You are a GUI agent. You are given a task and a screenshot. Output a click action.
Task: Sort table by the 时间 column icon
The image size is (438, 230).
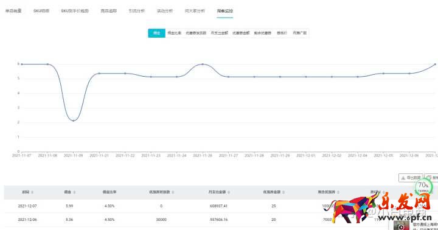point(32,192)
